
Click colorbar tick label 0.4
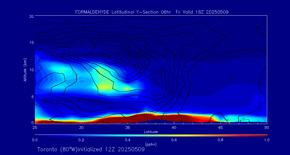(128, 140)
